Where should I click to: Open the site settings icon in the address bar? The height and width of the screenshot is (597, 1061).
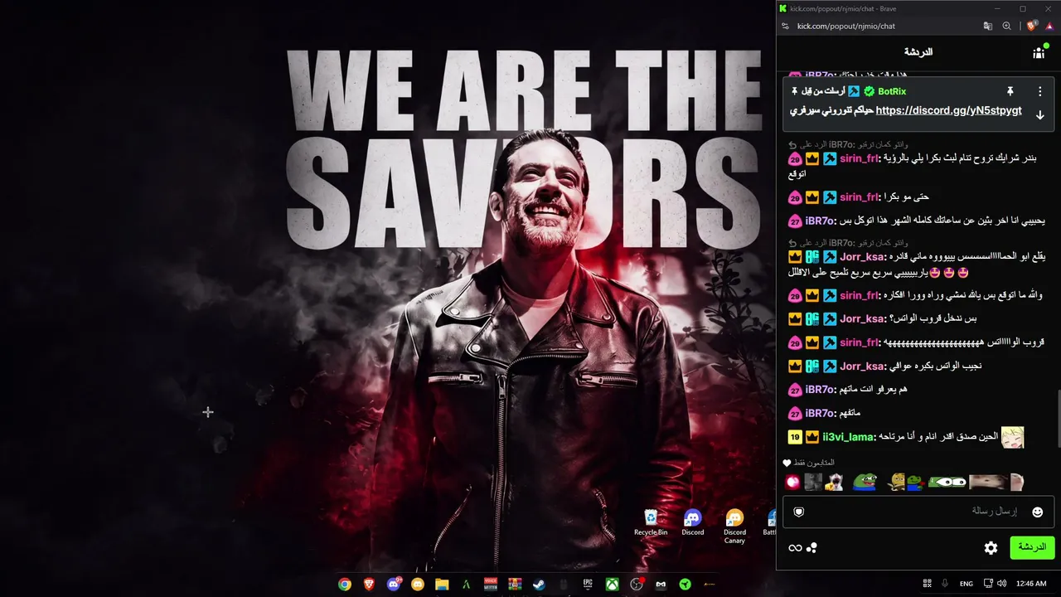point(785,26)
